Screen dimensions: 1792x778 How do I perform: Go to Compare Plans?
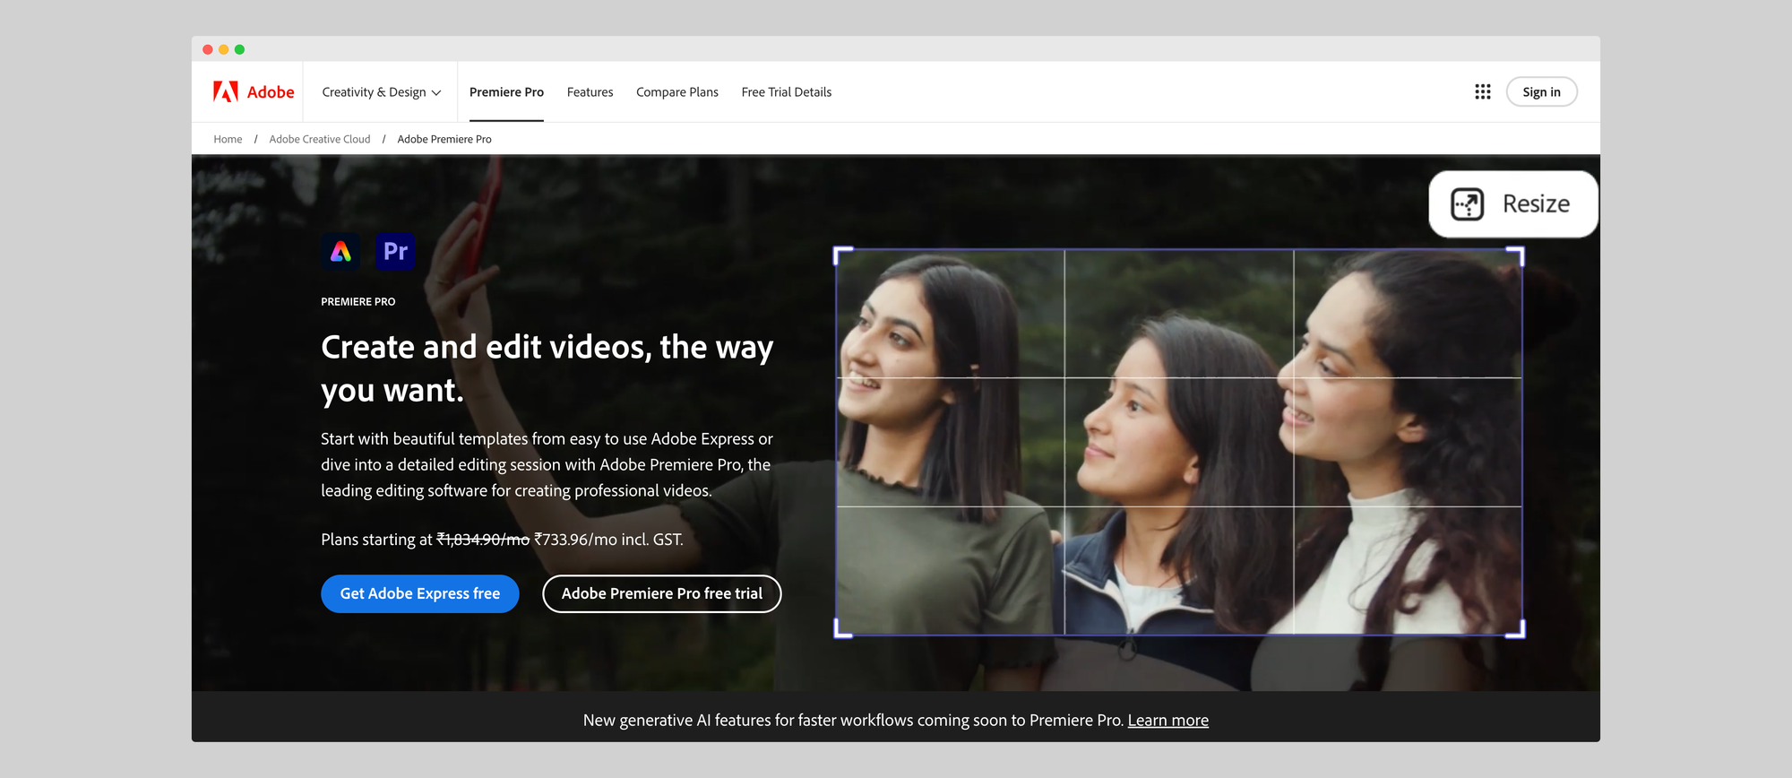coord(676,92)
